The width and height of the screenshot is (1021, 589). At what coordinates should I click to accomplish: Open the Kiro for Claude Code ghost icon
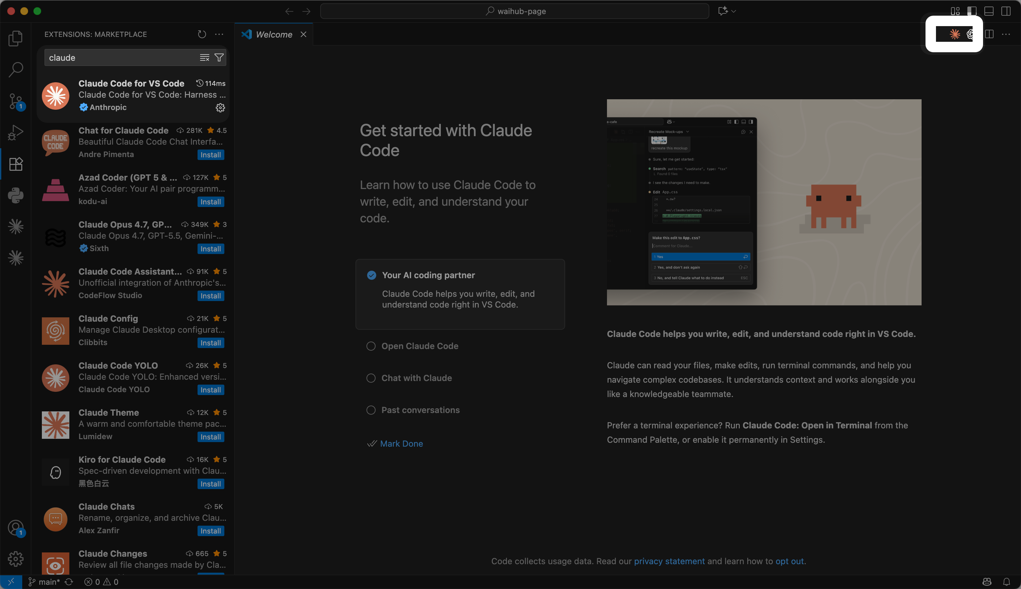tap(56, 472)
